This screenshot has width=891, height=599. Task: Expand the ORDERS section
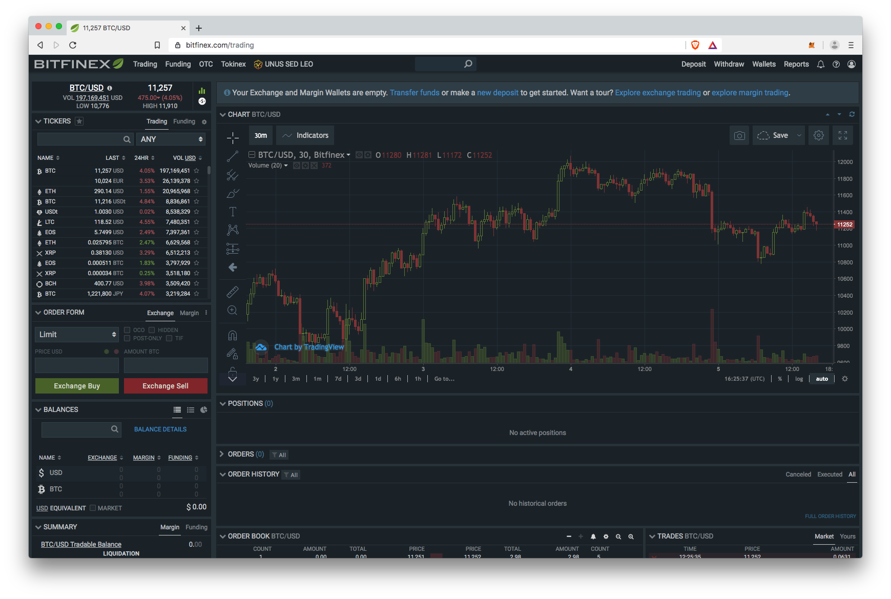(222, 454)
